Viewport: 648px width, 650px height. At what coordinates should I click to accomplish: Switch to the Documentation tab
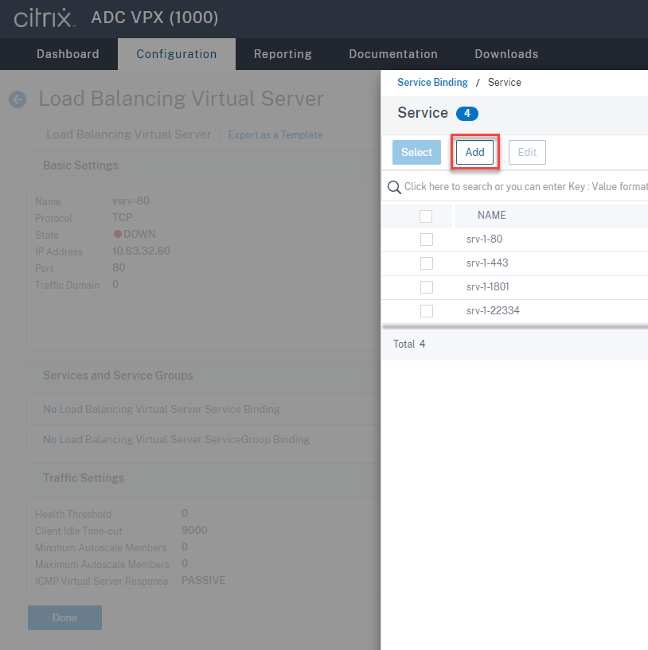392,54
